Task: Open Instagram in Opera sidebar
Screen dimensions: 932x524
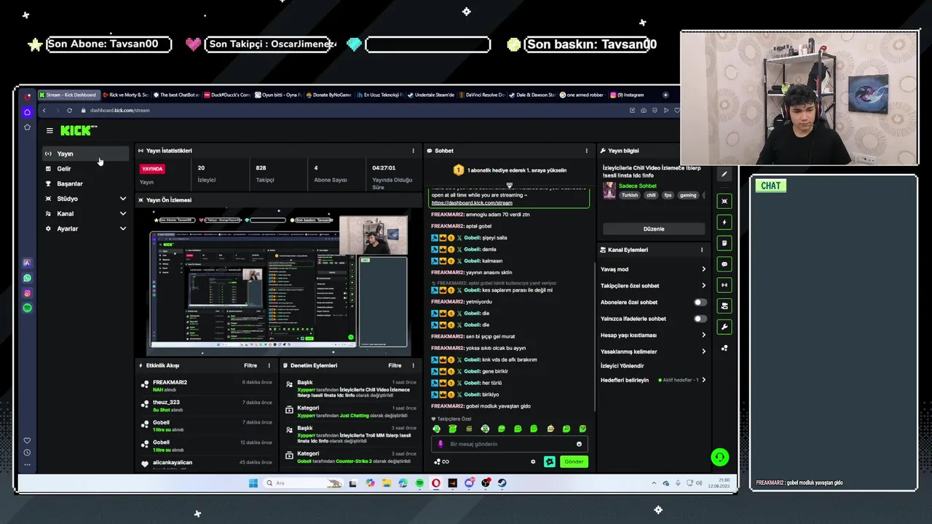Action: [x=27, y=293]
